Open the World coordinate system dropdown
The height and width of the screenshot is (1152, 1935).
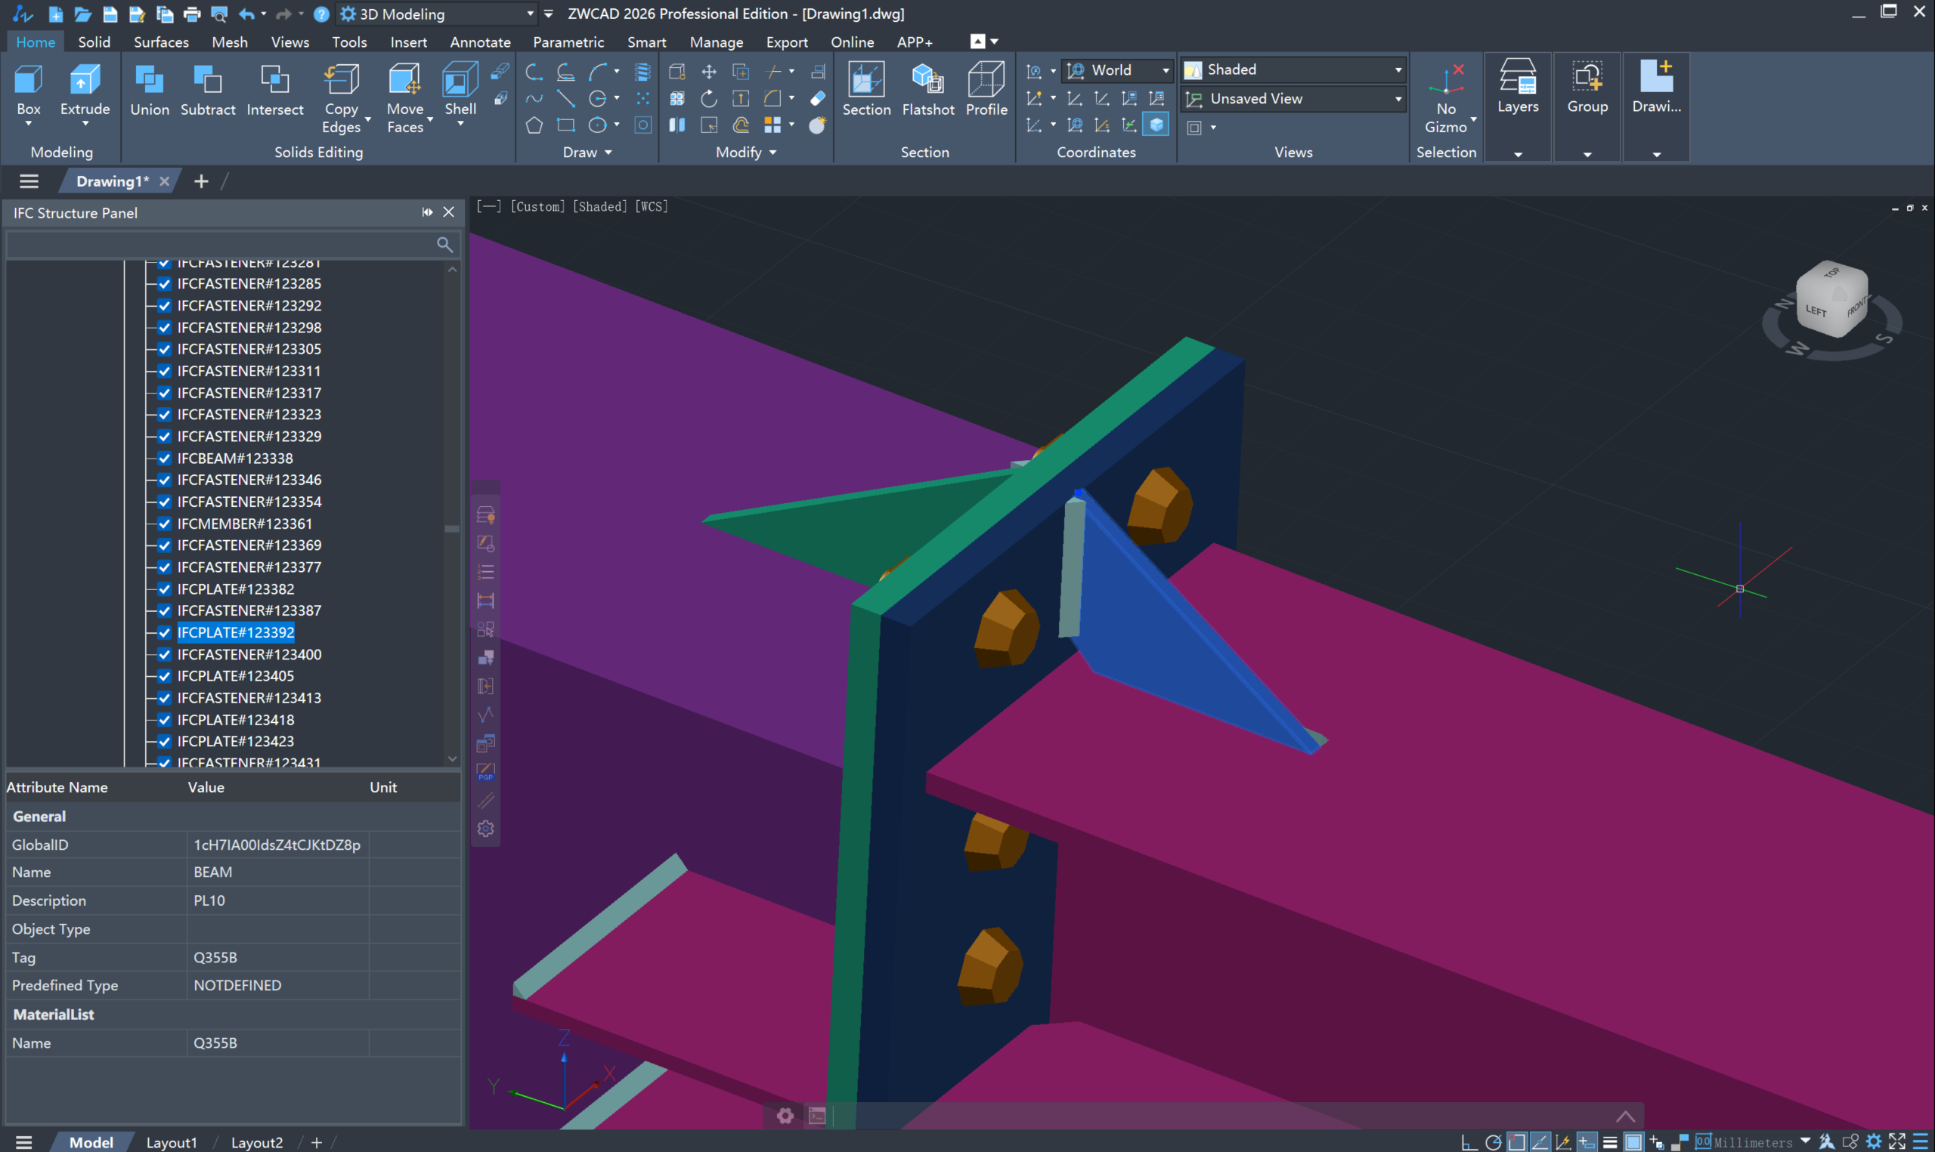[x=1118, y=69]
